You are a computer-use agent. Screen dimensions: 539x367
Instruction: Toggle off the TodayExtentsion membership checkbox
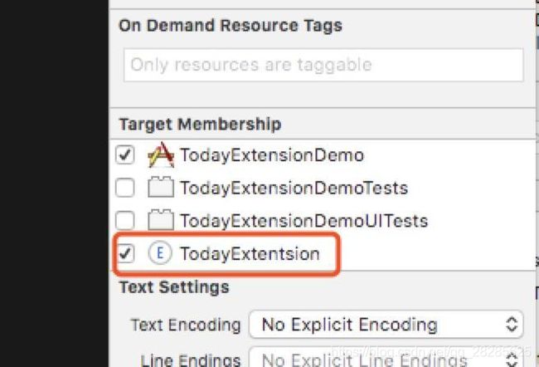click(x=124, y=253)
